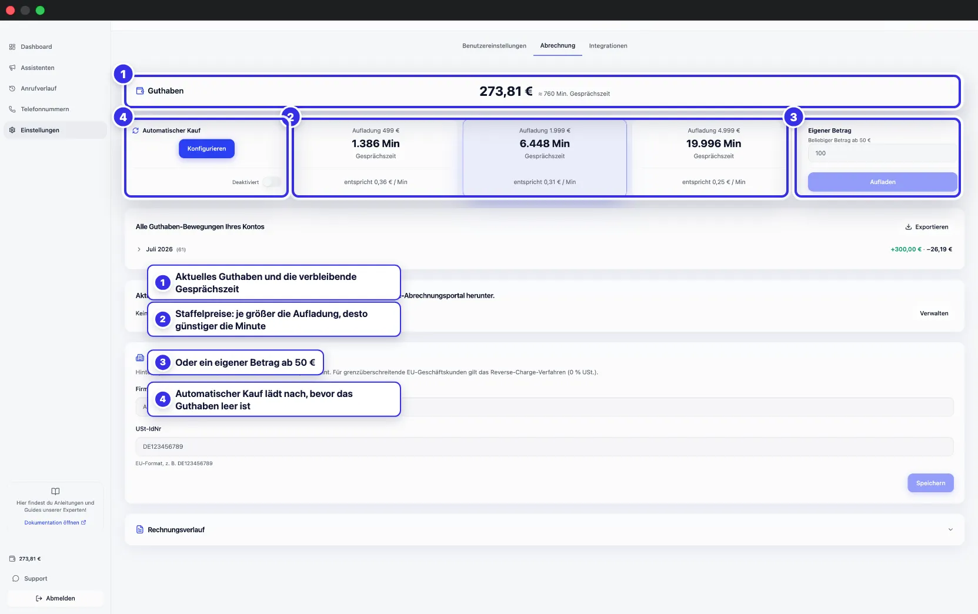Click the Konfigurieren button
978x614 pixels.
click(x=206, y=149)
